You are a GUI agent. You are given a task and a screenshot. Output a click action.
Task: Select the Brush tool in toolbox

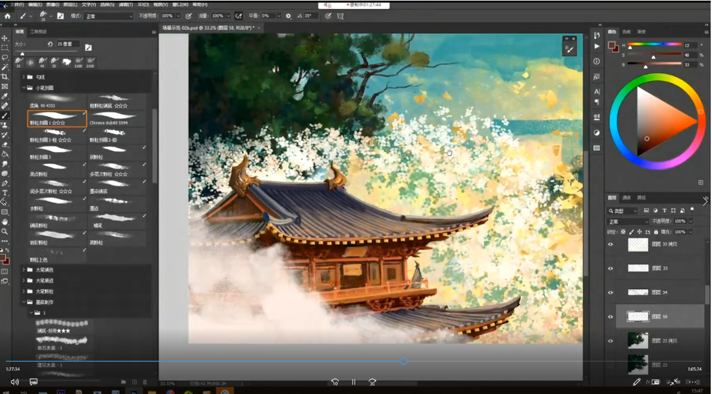click(x=5, y=115)
